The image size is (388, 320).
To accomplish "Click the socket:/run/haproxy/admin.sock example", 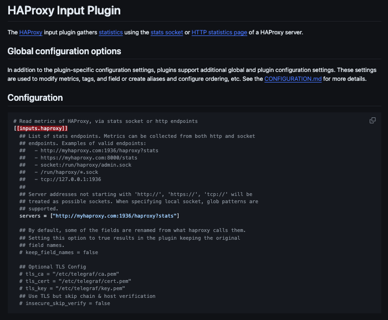I will pyautogui.click(x=86, y=165).
